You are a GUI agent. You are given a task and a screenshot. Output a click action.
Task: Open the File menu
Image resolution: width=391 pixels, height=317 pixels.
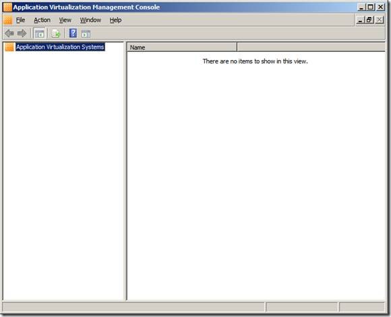coord(20,20)
